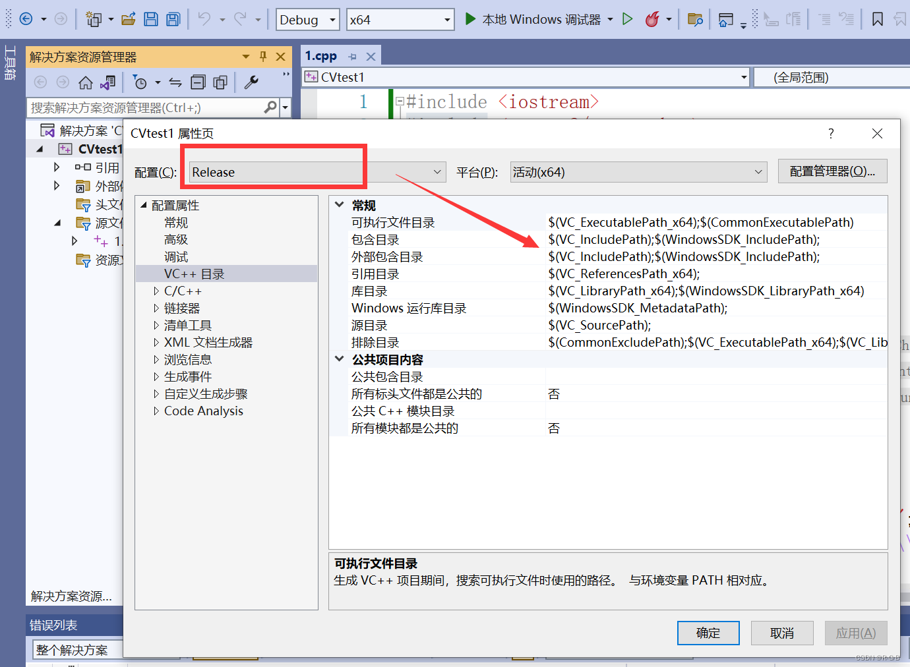Viewport: 910px width, 667px height.
Task: Switch to the 1.cpp editor tab
Action: [321, 55]
